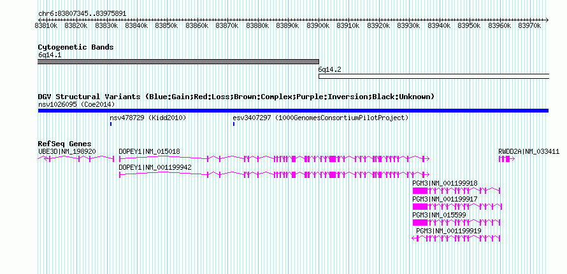Select the small blue nsv478729 variant mark
The width and height of the screenshot is (567, 274).
pyautogui.click(x=111, y=124)
